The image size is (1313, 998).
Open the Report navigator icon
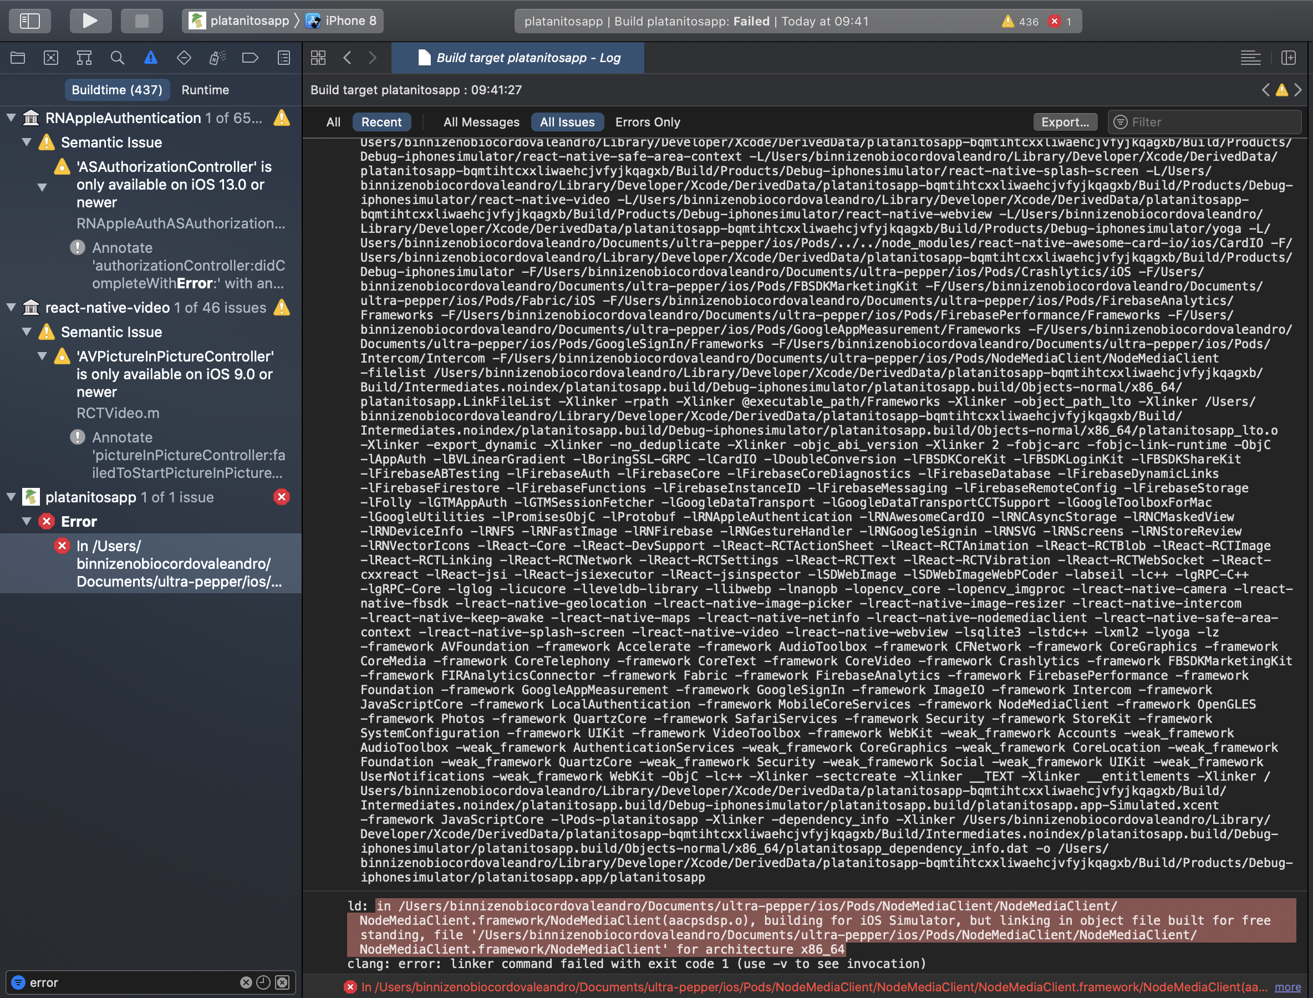click(284, 58)
